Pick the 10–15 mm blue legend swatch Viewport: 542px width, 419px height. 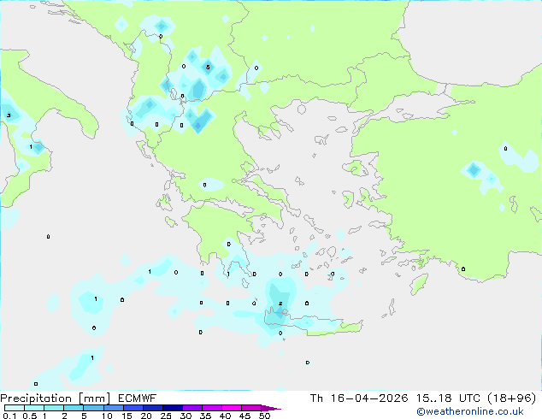[113, 408]
